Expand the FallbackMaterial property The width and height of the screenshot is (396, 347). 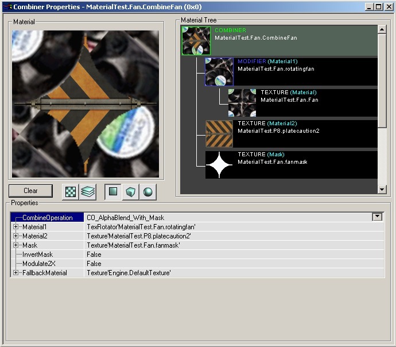point(15,273)
